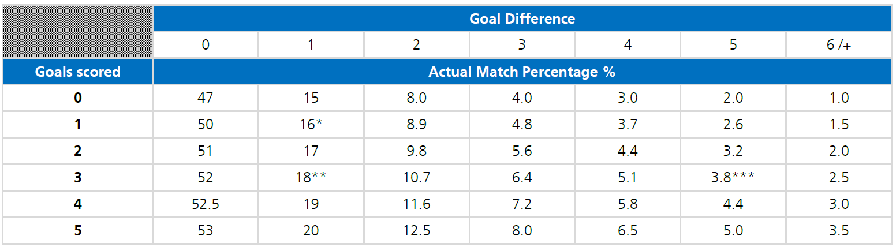The image size is (896, 247).
Task: Click the cell showing 7.2
Action: [x=522, y=204]
